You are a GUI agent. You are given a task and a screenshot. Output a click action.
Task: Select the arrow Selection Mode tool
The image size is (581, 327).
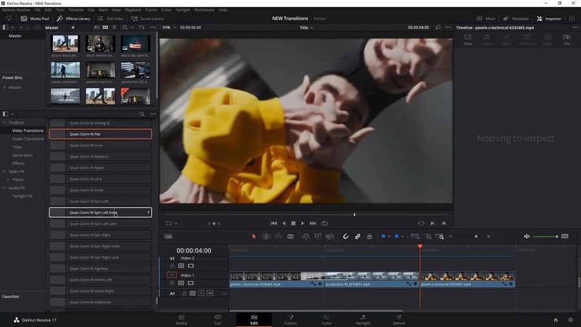click(x=254, y=237)
